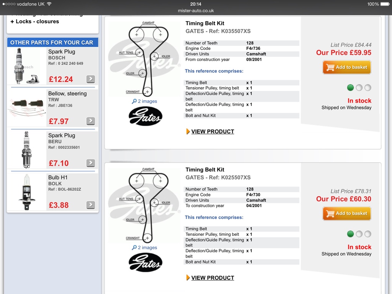Click Gates logo under first timing belt kit
The width and height of the screenshot is (392, 294).
point(145,116)
